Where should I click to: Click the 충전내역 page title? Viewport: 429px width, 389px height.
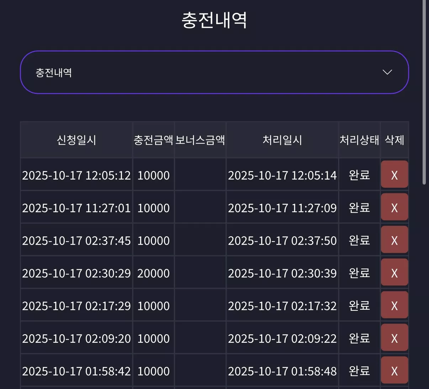(214, 20)
